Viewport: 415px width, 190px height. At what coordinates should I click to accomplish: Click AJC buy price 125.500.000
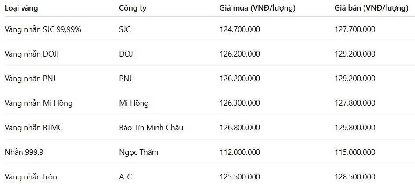click(x=240, y=176)
